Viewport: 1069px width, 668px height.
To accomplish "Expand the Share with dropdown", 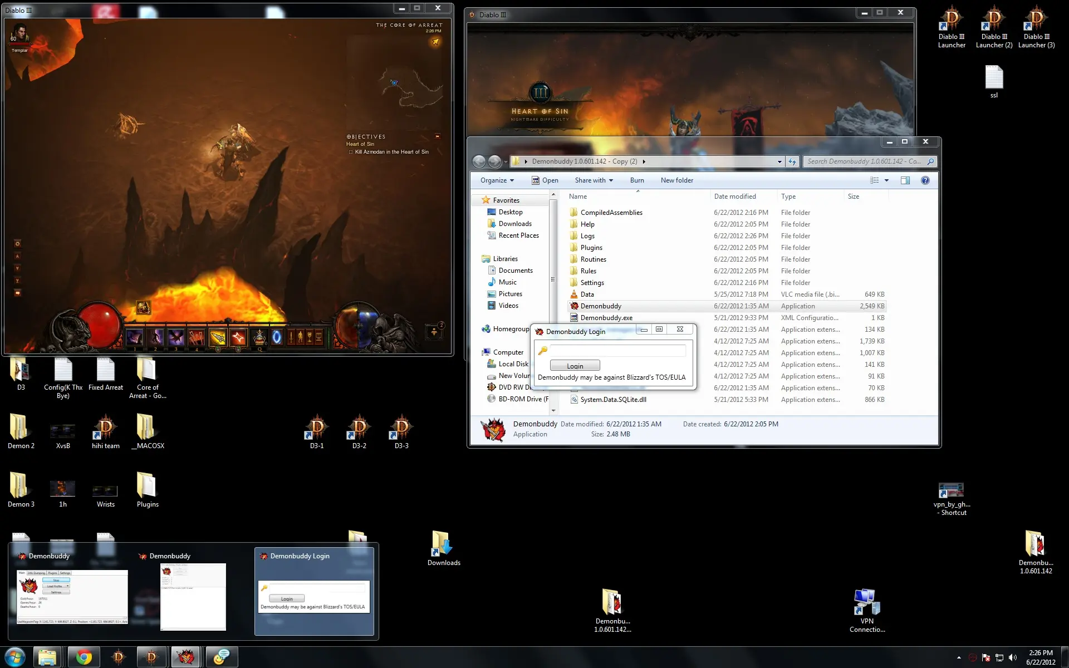I will click(x=594, y=180).
